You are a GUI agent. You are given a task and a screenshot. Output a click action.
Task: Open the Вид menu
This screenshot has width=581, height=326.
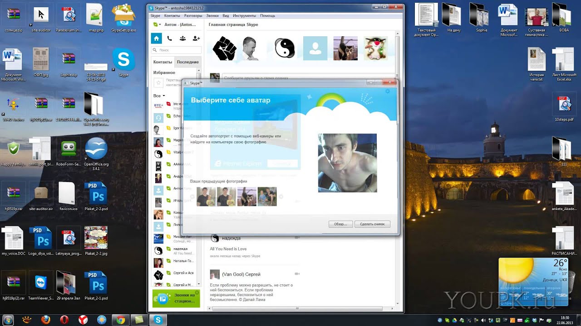coord(226,15)
